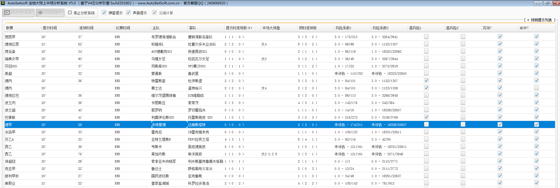Sort by the 联赛 column header

point(10,28)
